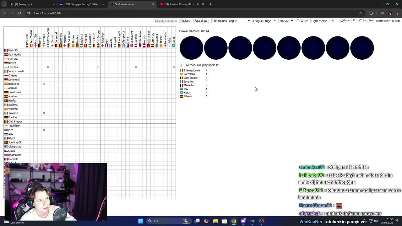Open the League Stage dropdown

(264, 21)
